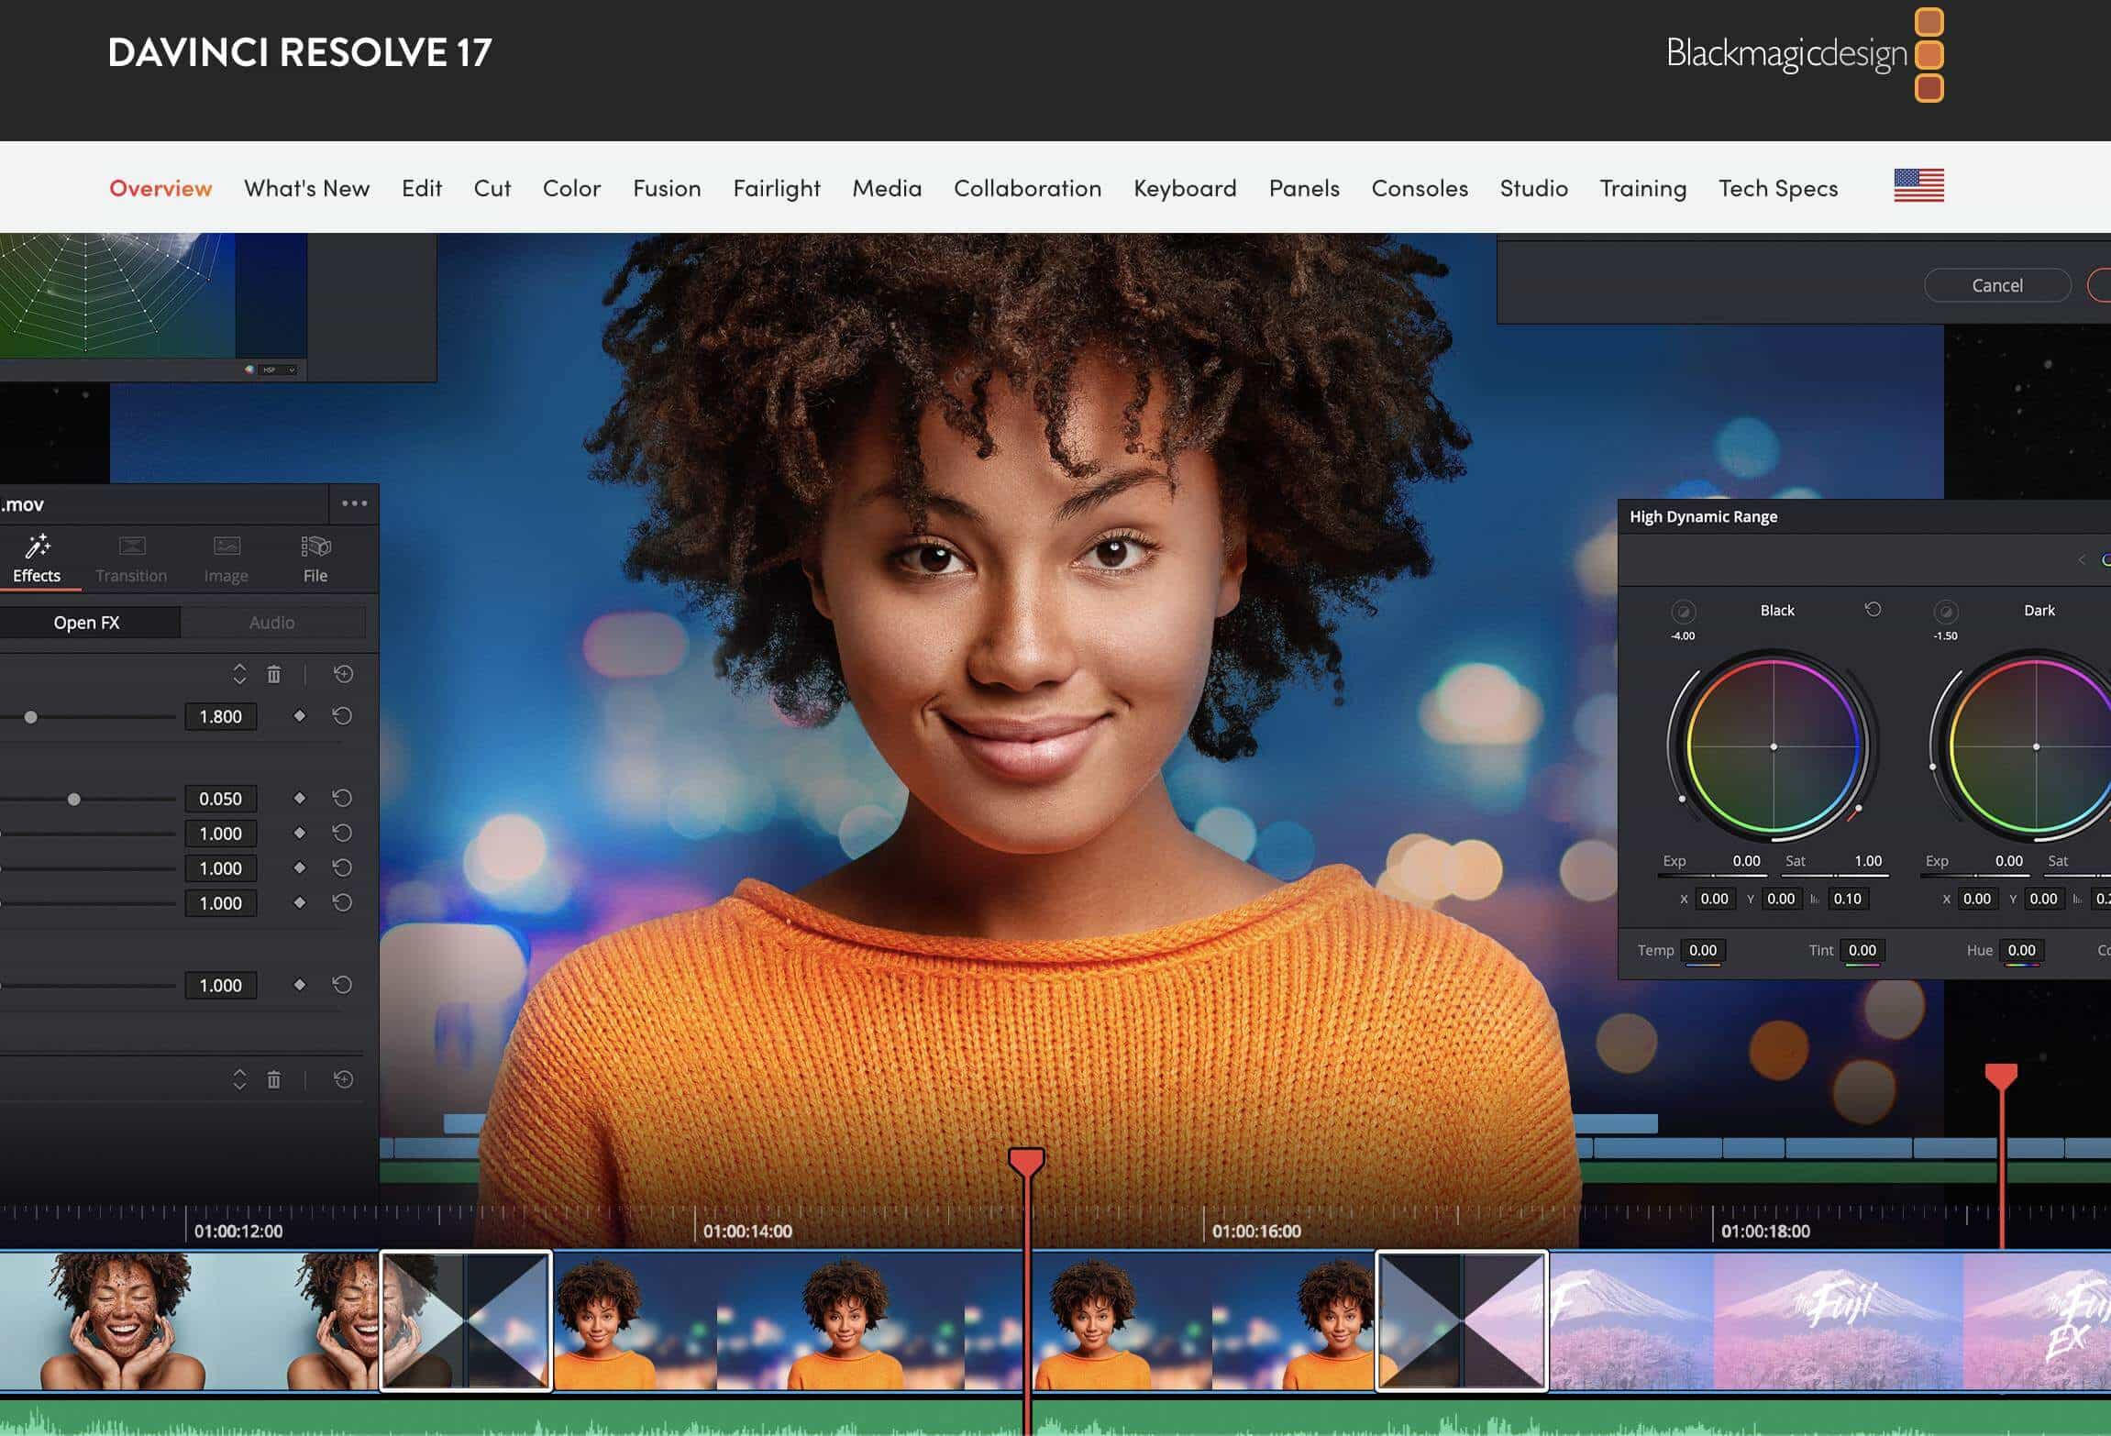Delete the lower effect with trash icon
The image size is (2111, 1436).
coord(273,1080)
